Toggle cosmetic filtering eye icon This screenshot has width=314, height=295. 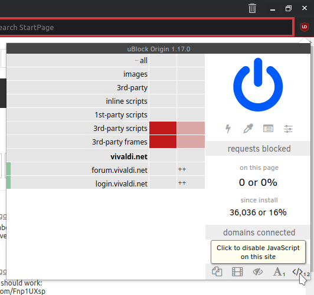[x=258, y=272]
